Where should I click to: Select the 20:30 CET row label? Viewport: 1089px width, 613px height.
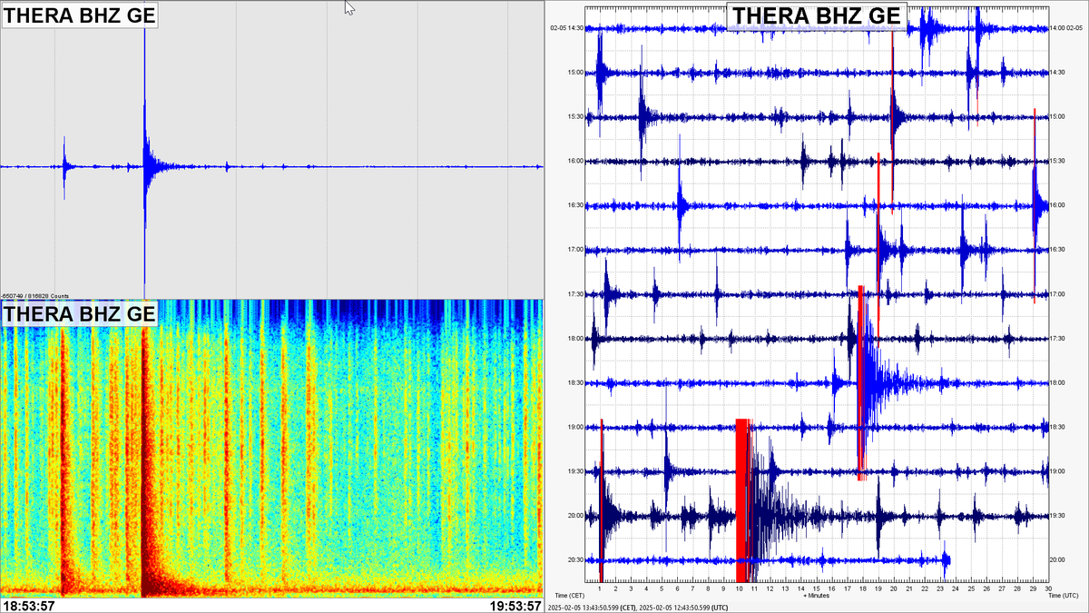click(575, 560)
